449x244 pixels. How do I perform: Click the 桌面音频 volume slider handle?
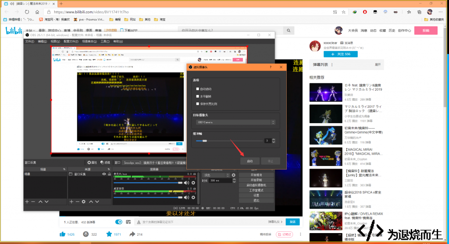tap(180, 198)
